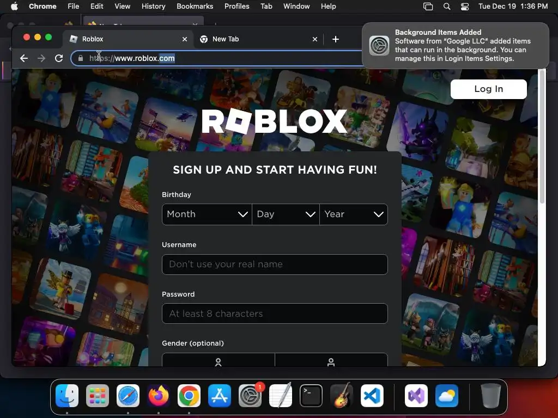This screenshot has height=418, width=558.
Task: Open GarageBand from the dock
Action: (x=342, y=396)
